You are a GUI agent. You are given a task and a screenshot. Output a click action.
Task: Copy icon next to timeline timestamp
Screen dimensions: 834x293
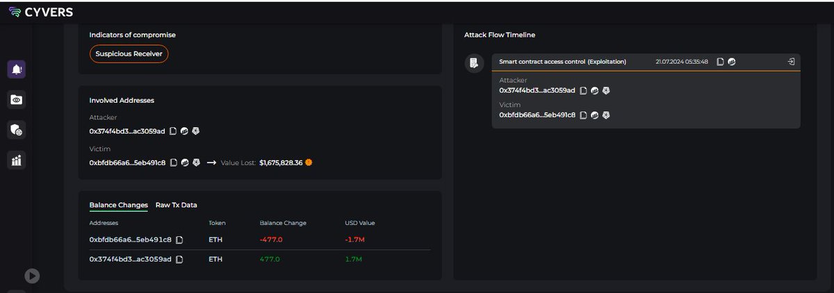coord(721,62)
